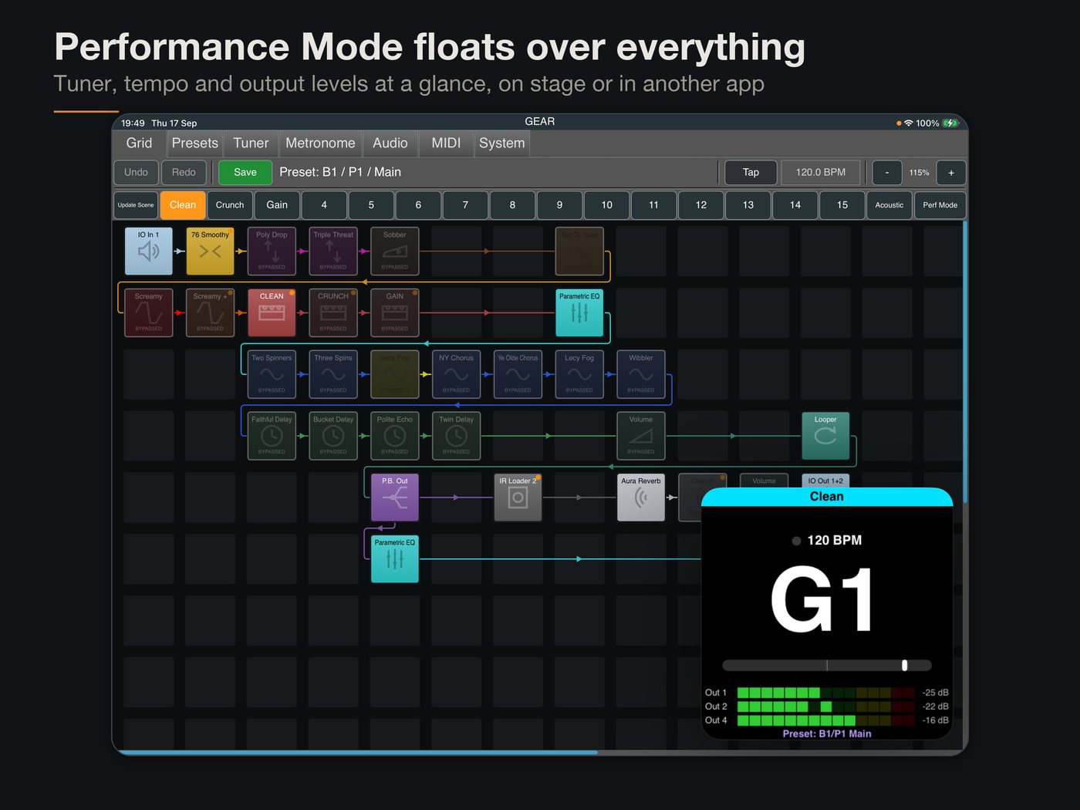This screenshot has height=810, width=1080.
Task: Select the Poly Drop pitch block
Action: (272, 251)
